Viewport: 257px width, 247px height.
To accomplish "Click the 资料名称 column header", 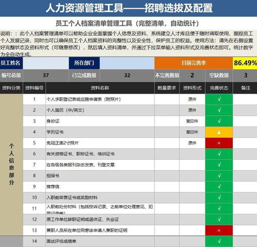I will (100, 88).
